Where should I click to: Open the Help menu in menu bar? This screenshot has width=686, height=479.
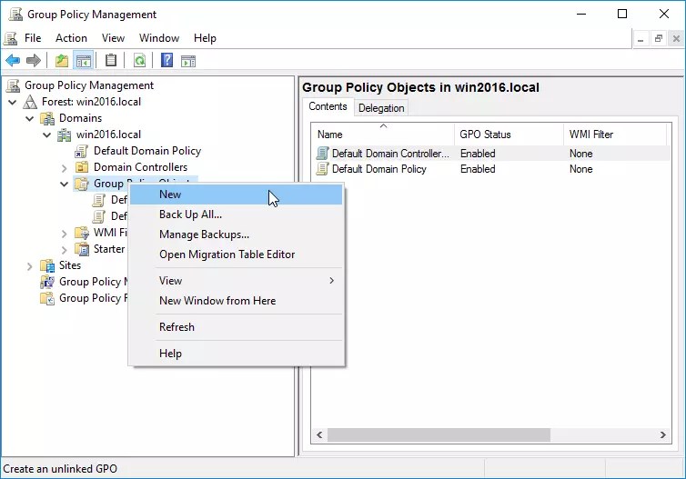click(206, 38)
